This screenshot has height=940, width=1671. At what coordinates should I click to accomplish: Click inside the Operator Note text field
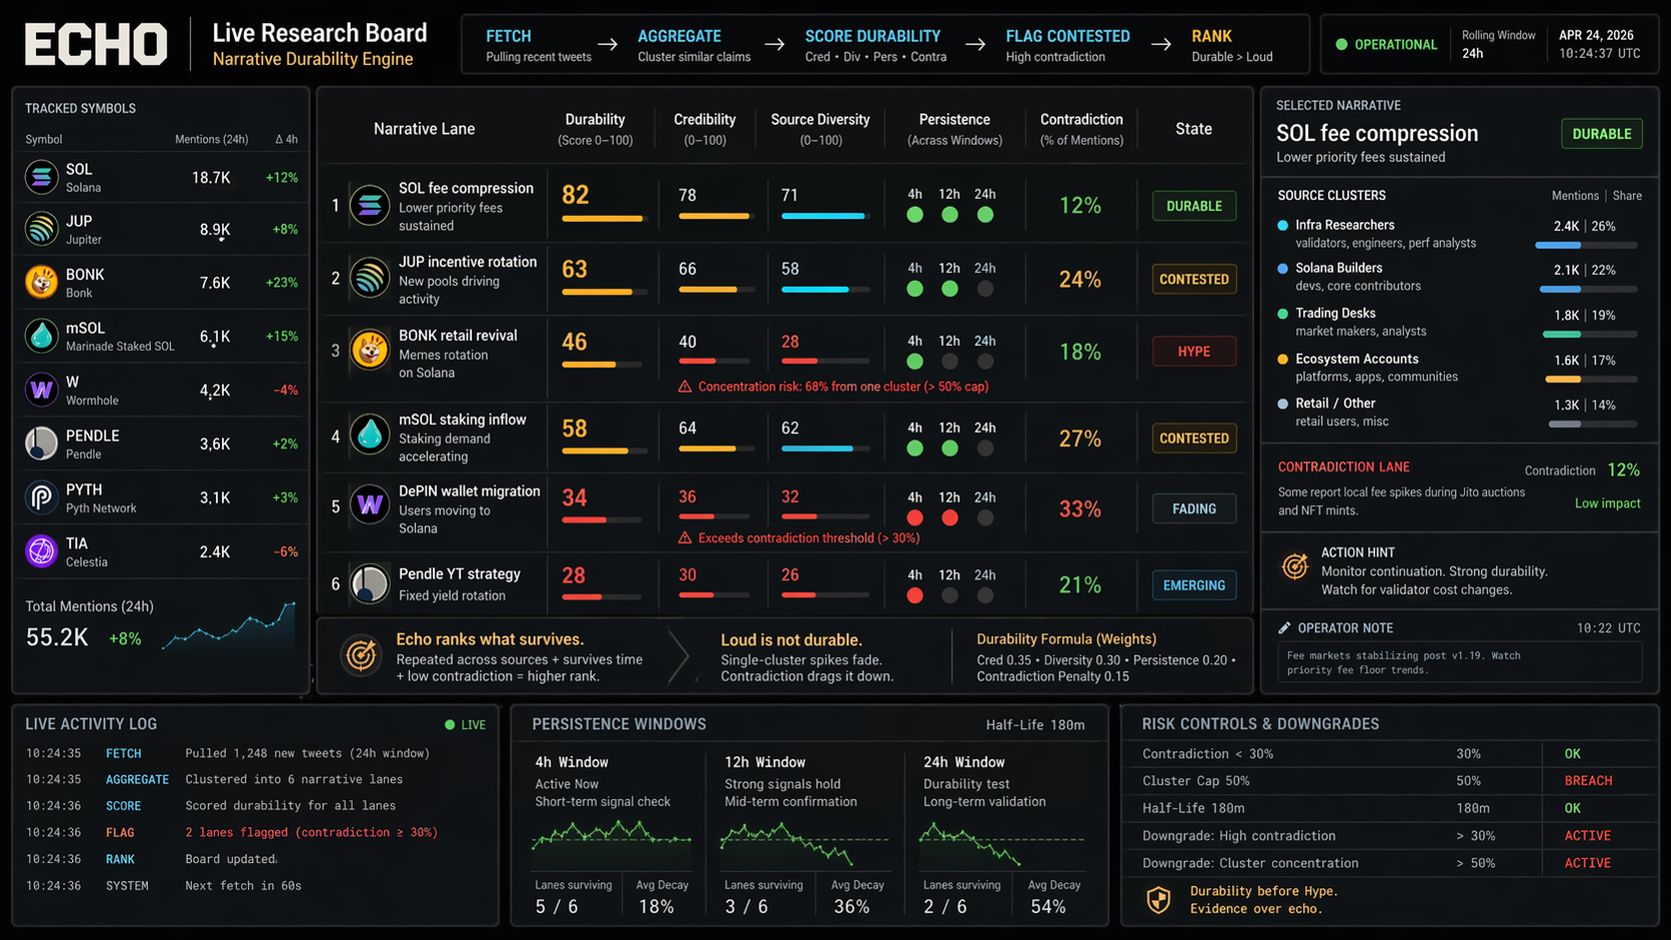tap(1459, 662)
